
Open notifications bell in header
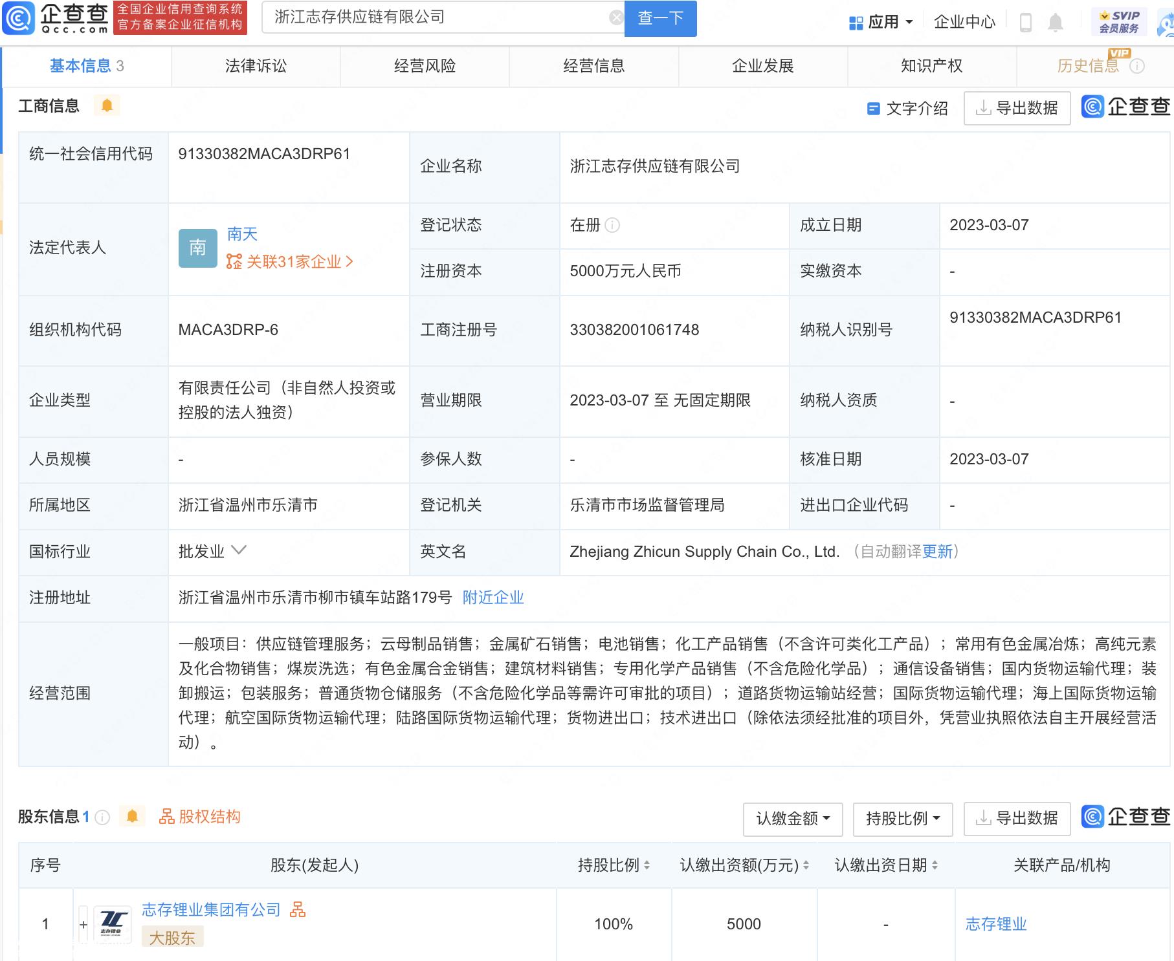point(1056,23)
